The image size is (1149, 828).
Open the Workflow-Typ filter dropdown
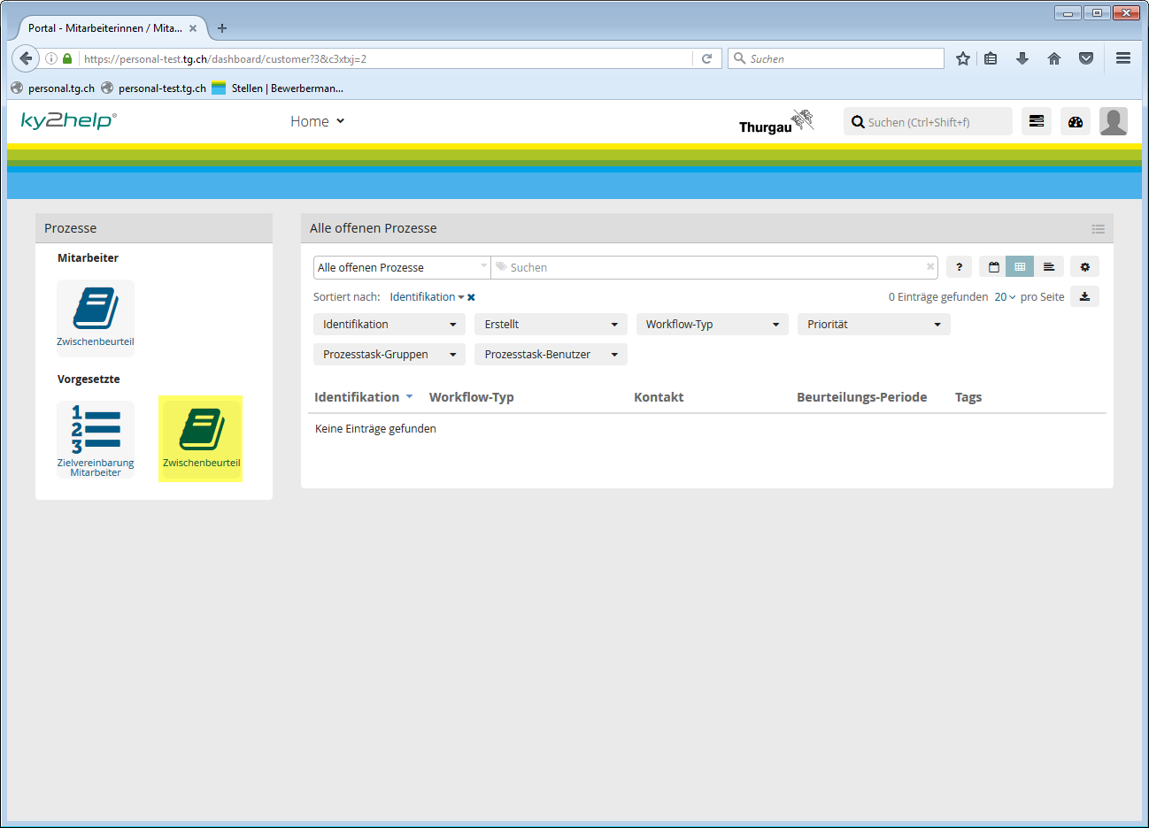pos(713,325)
